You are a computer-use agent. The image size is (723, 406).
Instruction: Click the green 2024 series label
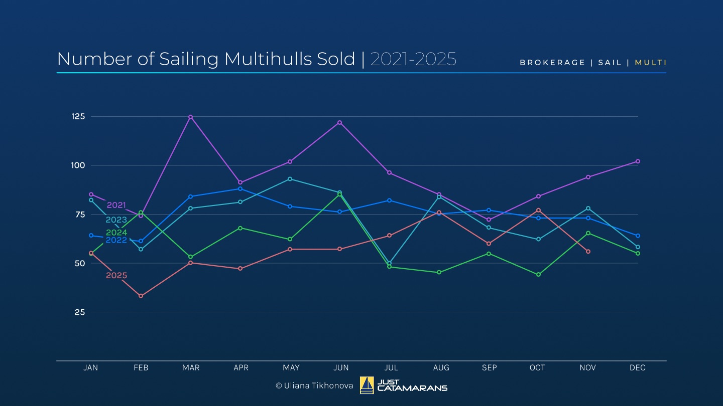pyautogui.click(x=116, y=233)
